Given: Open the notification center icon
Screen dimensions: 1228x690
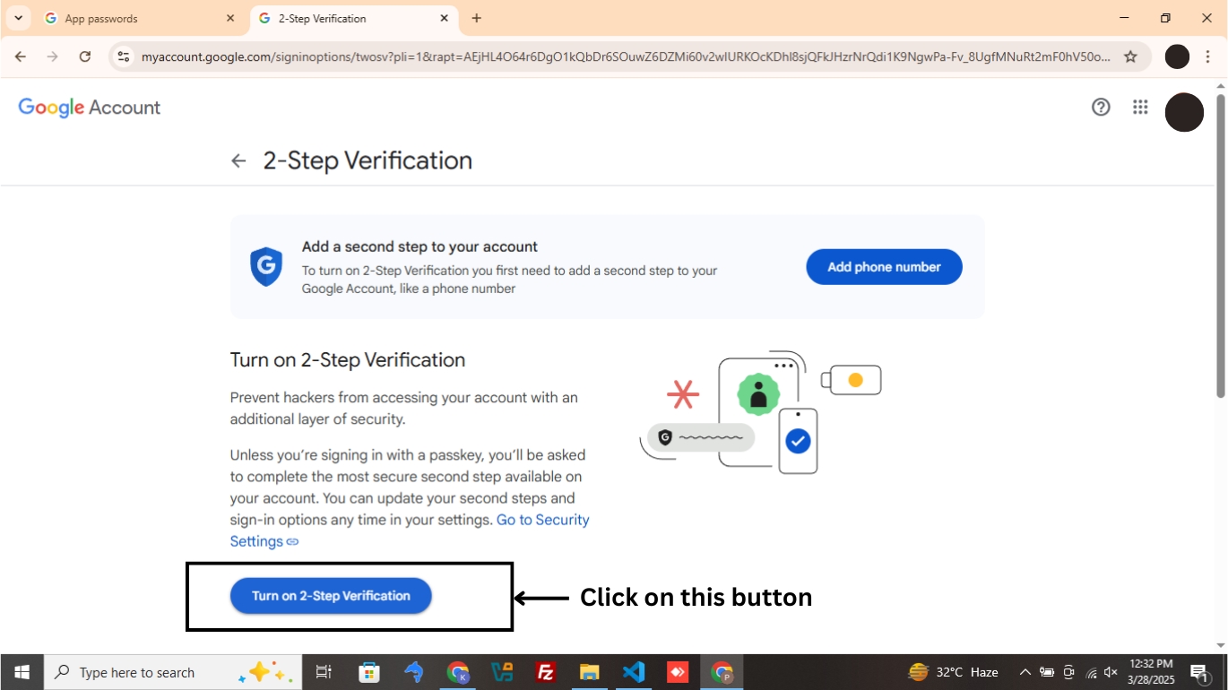Looking at the screenshot, I should click(x=1199, y=672).
